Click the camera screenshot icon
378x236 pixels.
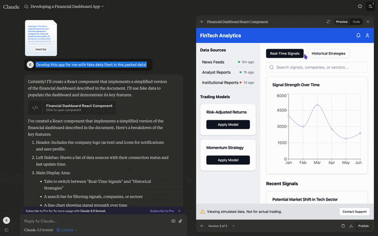(173, 221)
